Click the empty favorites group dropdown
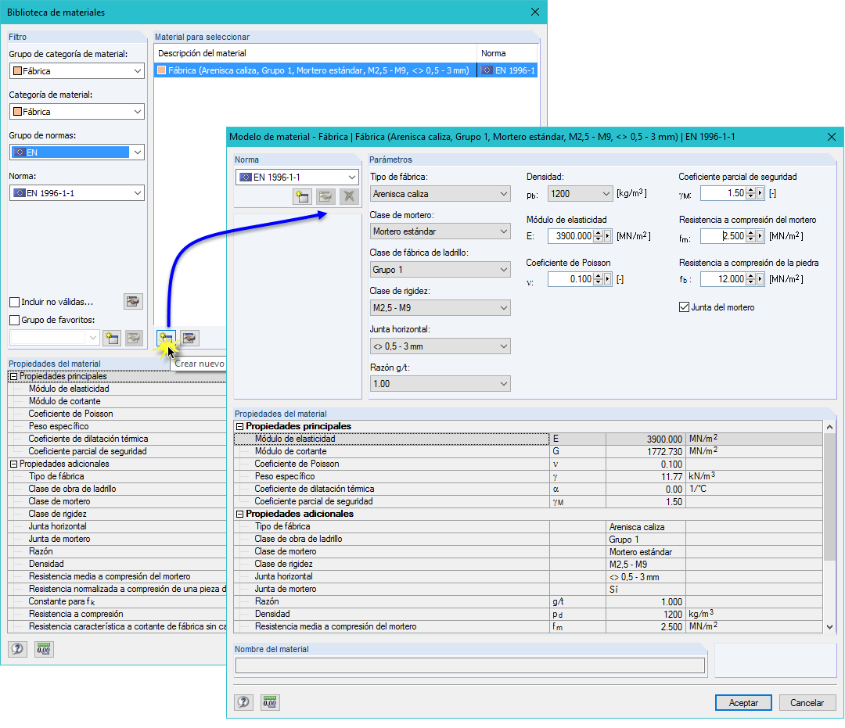The image size is (845, 728). click(x=55, y=338)
